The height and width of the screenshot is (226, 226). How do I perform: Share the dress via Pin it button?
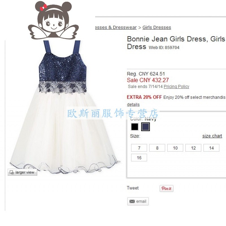point(166,188)
